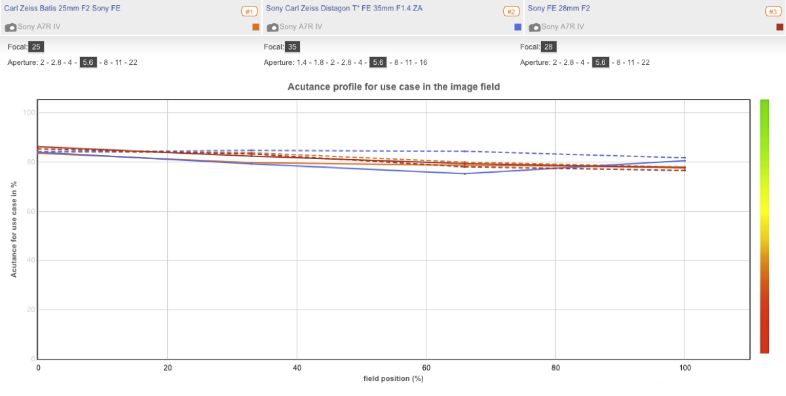Click orange color swatch for Batis 25mm

256,27
